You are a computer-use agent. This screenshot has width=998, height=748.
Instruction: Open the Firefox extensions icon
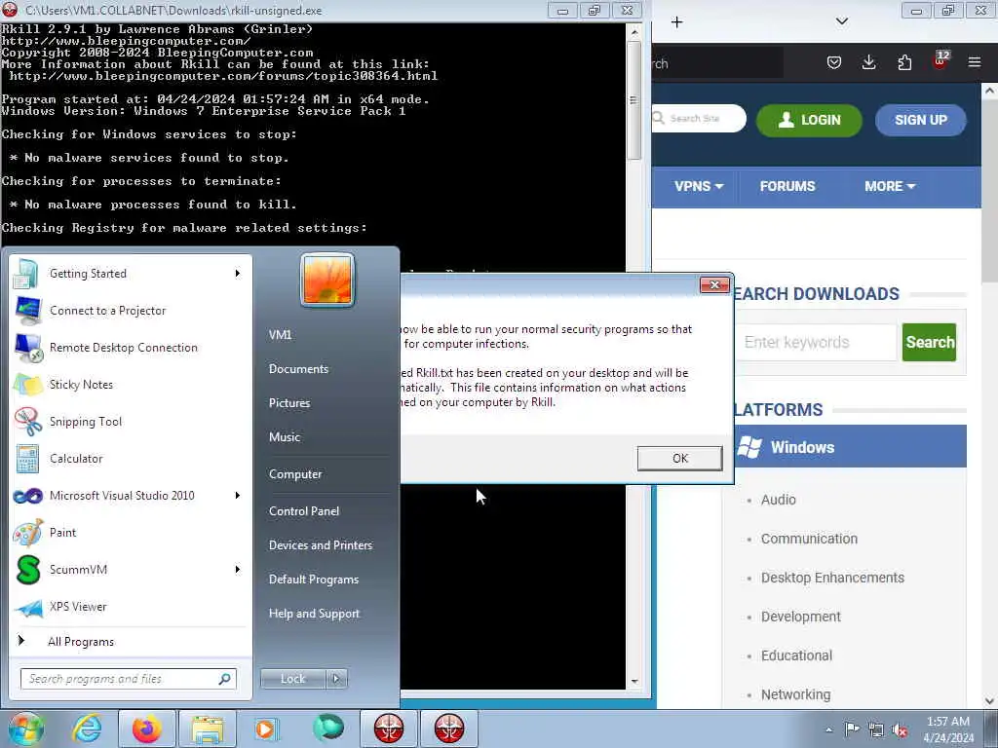[x=904, y=62]
